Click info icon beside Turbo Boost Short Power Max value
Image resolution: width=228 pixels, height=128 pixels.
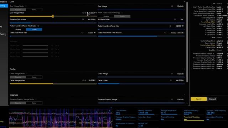point(170,26)
